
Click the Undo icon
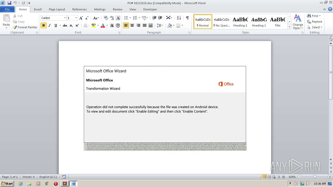pyautogui.click(x=15, y=3)
